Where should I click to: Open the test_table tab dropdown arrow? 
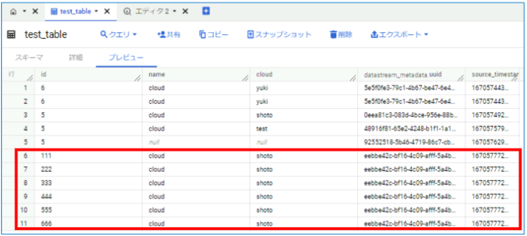point(96,12)
